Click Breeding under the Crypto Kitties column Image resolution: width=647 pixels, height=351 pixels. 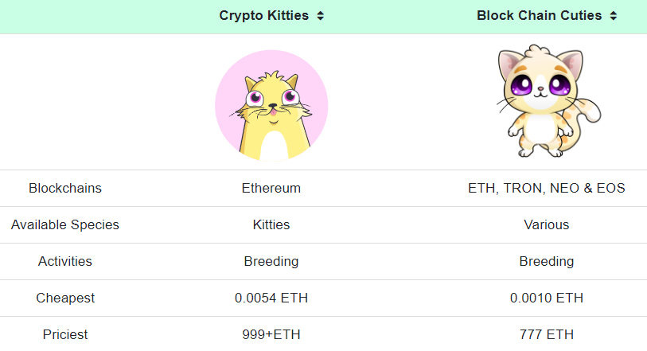[x=271, y=261]
